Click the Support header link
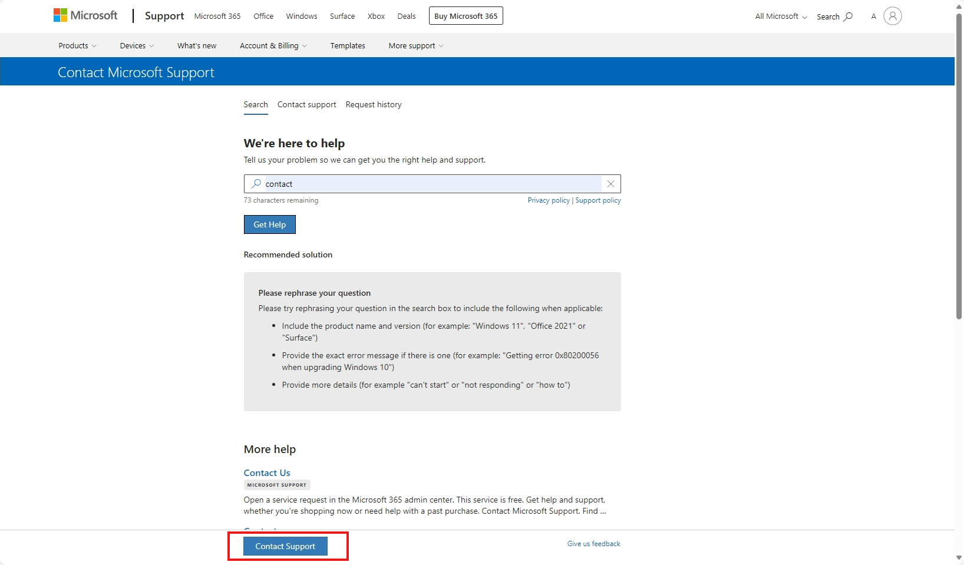This screenshot has height=565, width=964. (x=164, y=16)
